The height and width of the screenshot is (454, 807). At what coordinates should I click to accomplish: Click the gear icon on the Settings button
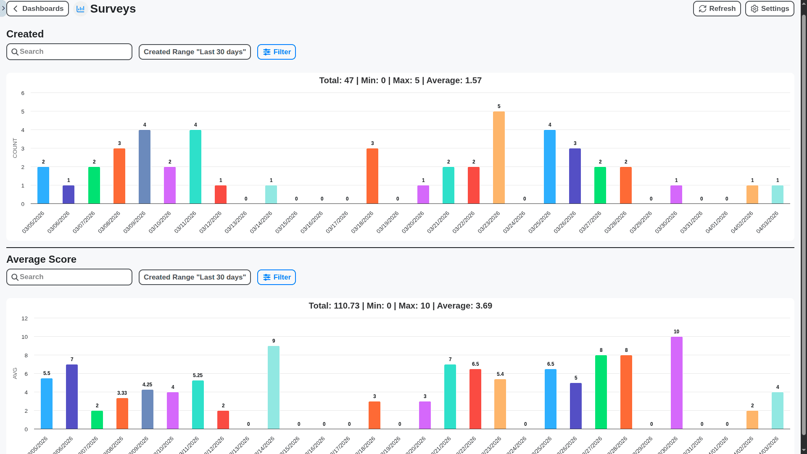tap(754, 8)
